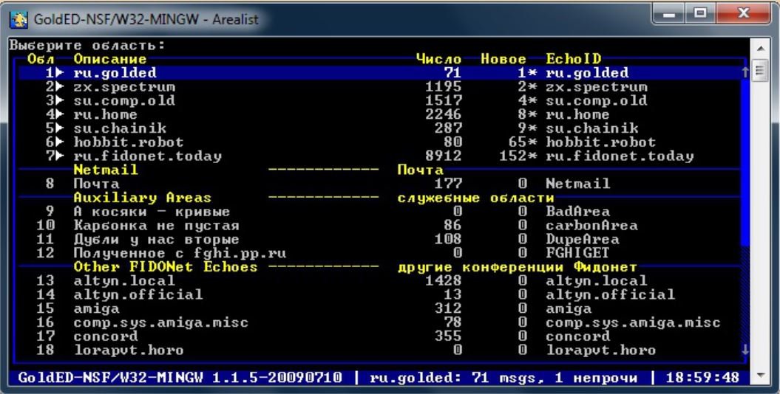The image size is (780, 394).
Task: Click message count 8912 for ru.fidonet.today
Action: [x=444, y=156]
